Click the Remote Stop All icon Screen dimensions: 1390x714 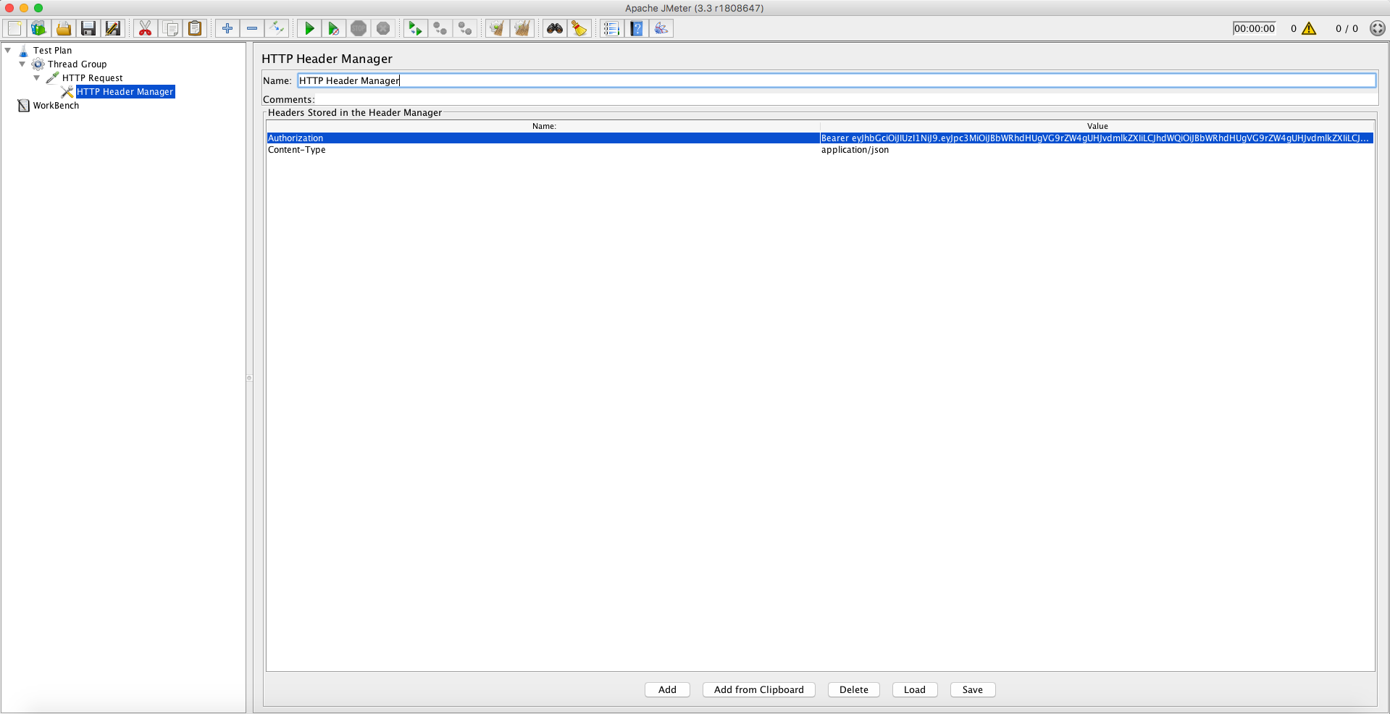pos(440,28)
